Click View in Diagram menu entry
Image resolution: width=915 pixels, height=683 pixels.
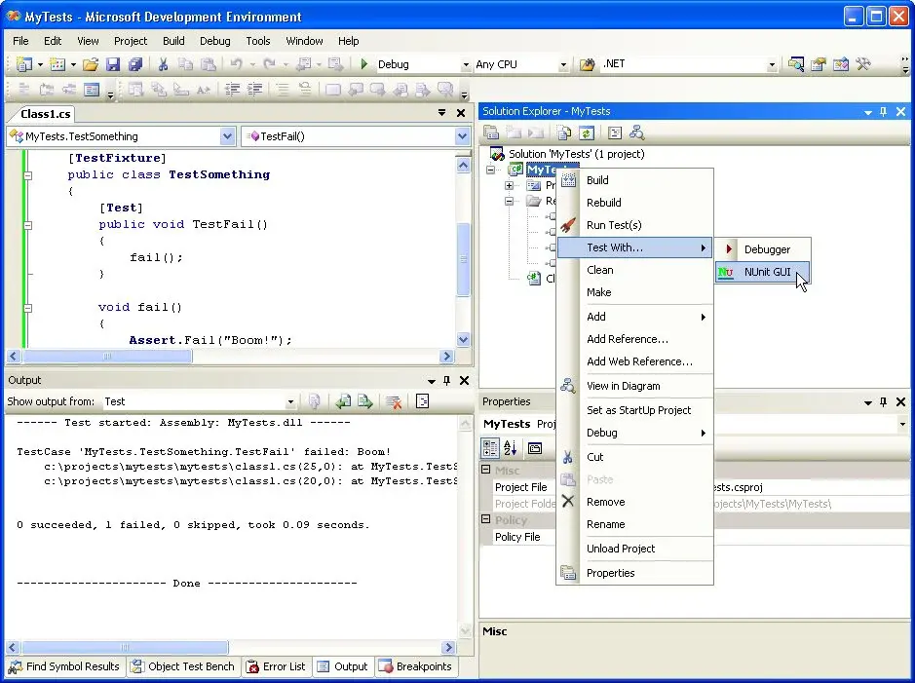(635, 386)
